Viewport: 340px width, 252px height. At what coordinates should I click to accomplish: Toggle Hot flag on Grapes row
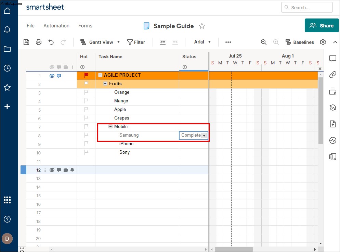click(x=86, y=118)
